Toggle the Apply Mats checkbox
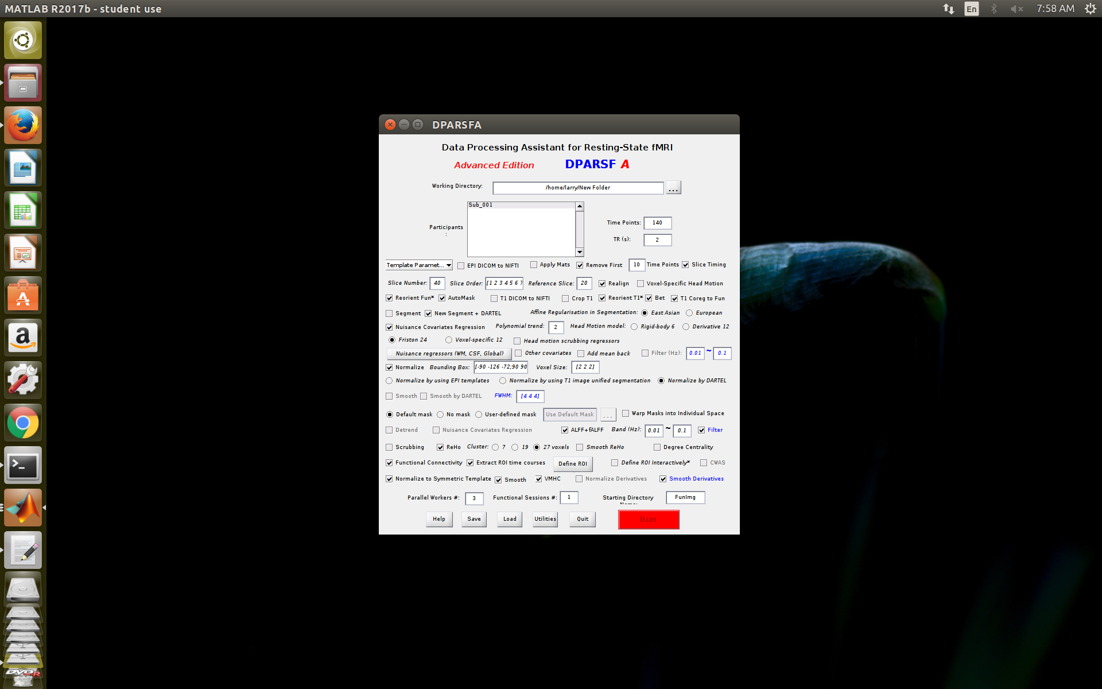The height and width of the screenshot is (689, 1102). pos(534,265)
